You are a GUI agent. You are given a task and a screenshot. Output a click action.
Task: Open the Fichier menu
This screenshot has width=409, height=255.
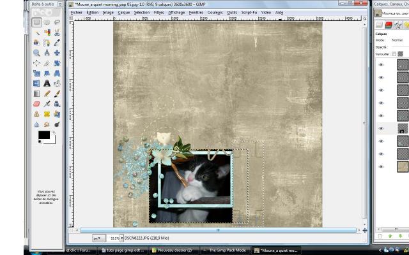[x=77, y=12]
